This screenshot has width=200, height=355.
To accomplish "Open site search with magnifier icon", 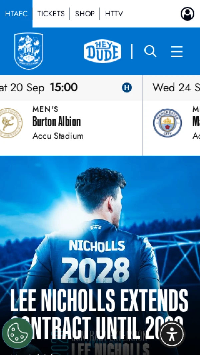I will [150, 51].
